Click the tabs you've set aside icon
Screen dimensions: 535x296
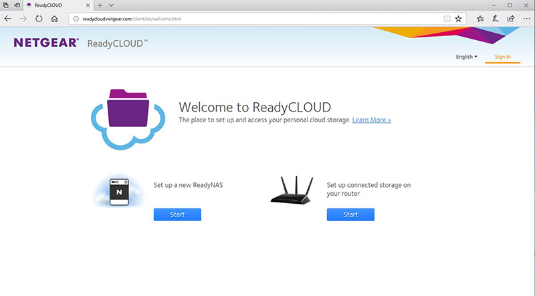pyautogui.click(x=6, y=5)
